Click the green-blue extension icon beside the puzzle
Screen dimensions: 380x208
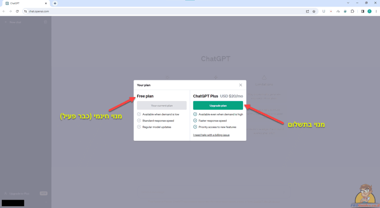[x=345, y=12]
